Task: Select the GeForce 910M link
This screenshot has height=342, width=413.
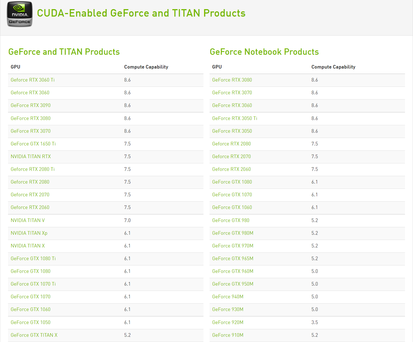Action: coord(228,335)
